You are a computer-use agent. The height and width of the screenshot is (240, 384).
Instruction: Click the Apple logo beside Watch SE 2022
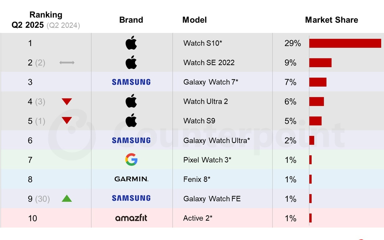[131, 62]
